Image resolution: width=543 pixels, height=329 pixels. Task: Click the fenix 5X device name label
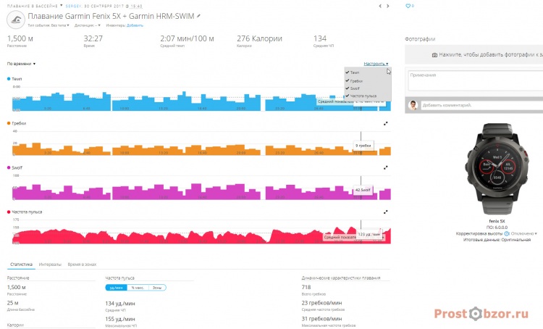point(497,221)
